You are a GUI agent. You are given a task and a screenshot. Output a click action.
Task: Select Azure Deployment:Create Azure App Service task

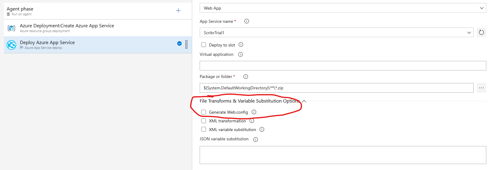98,28
